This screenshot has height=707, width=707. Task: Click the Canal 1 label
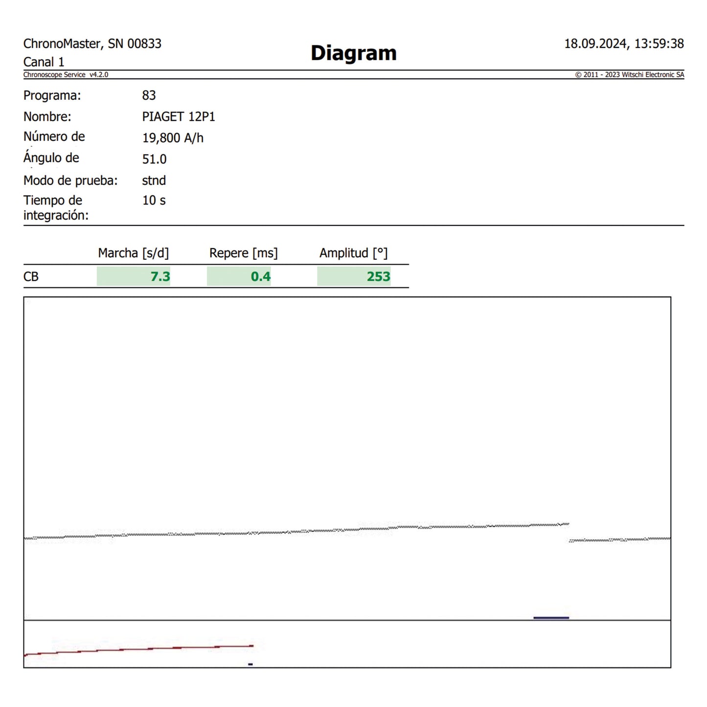tap(44, 62)
